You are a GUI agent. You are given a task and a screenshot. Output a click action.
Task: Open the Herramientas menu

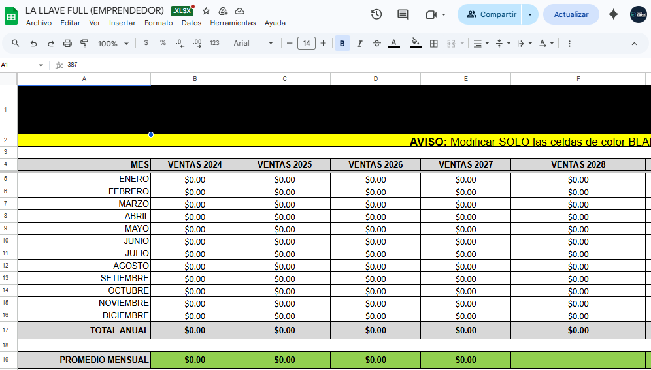coord(233,23)
